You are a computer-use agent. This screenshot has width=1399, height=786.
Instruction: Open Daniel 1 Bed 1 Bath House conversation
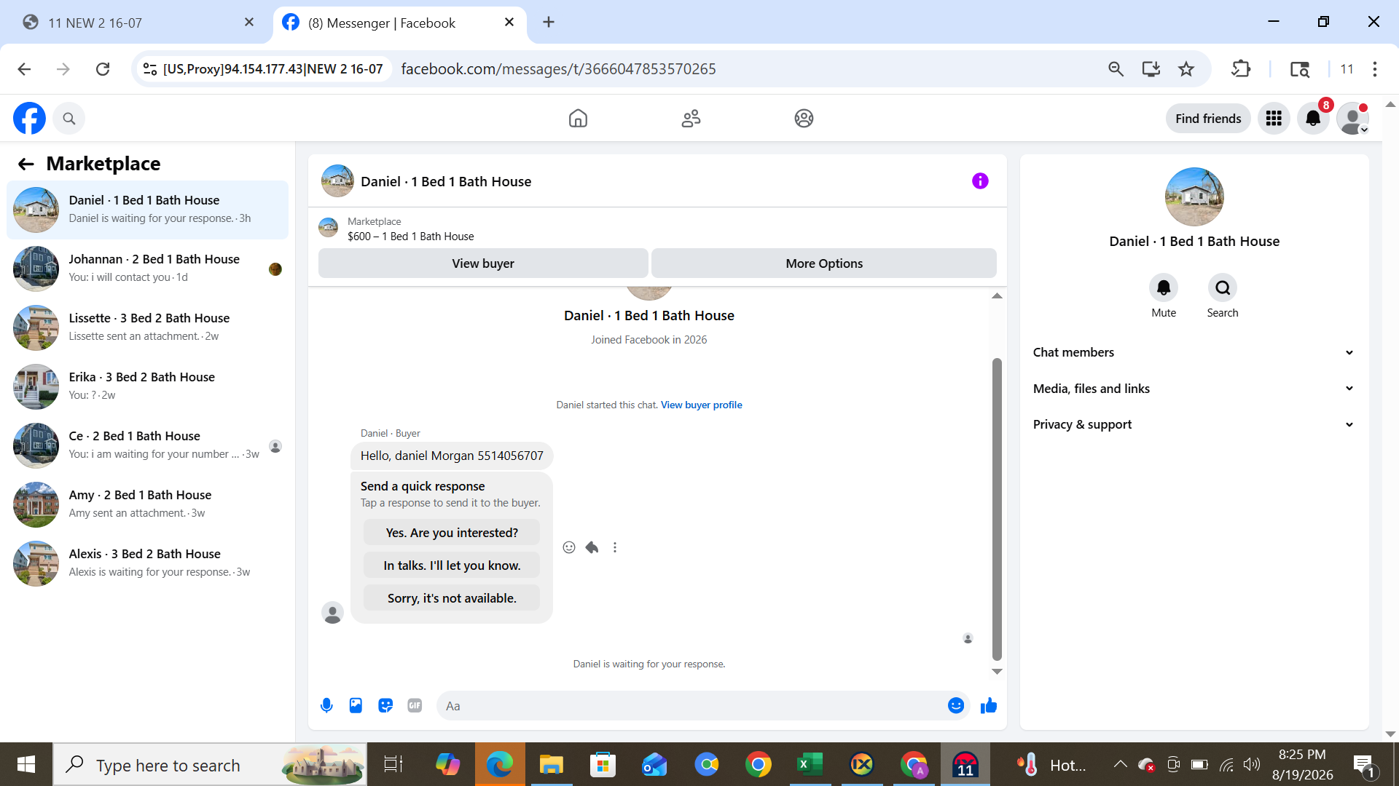coord(148,209)
